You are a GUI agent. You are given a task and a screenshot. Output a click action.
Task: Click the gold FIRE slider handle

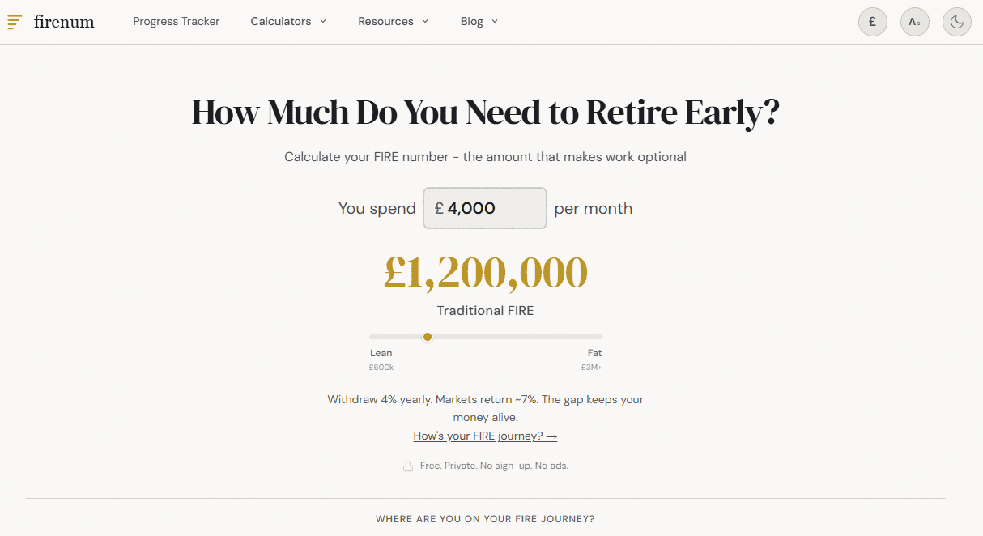(428, 337)
